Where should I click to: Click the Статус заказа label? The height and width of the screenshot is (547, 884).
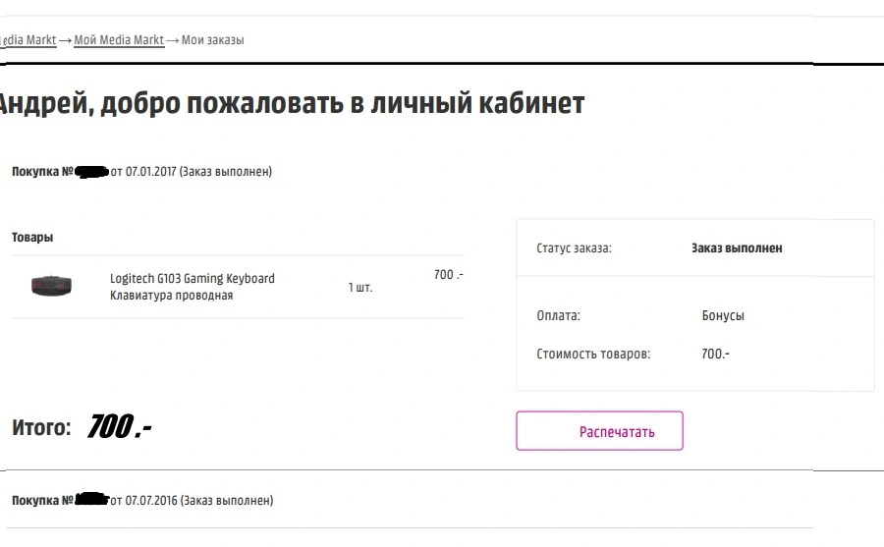574,248
